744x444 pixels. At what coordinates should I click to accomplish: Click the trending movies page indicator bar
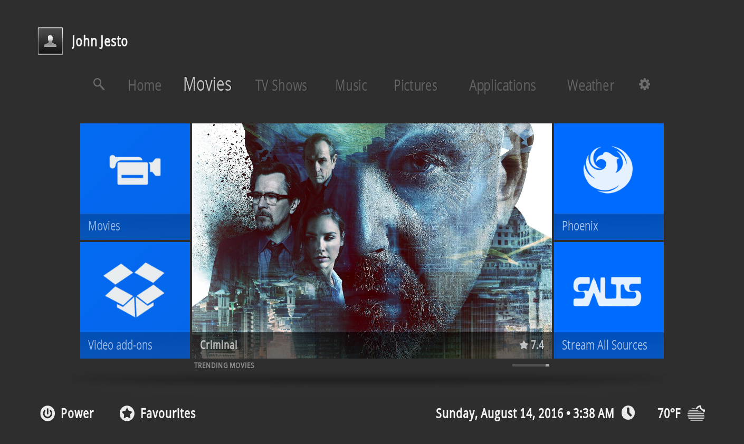pos(531,365)
